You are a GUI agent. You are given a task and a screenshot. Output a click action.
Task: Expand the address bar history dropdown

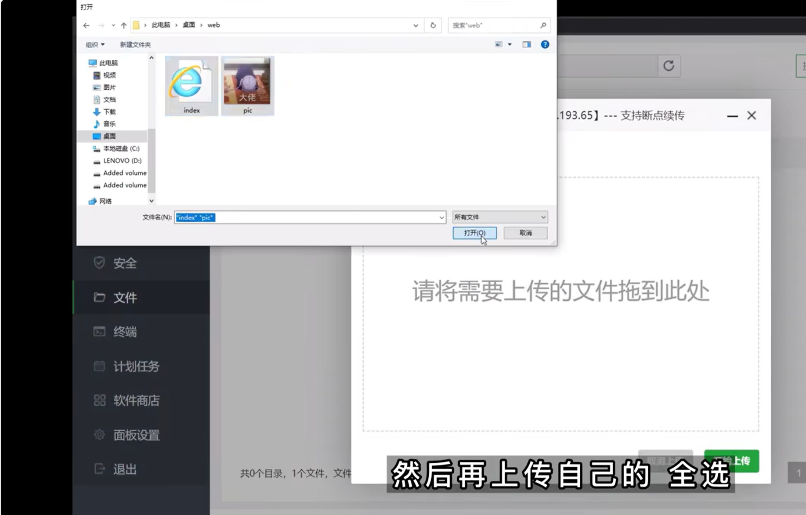416,25
